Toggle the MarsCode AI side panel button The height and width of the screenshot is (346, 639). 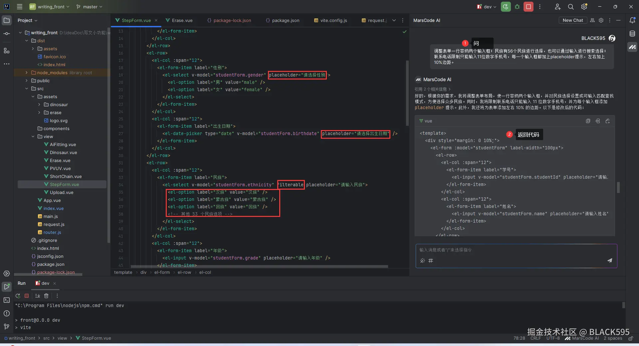click(x=632, y=47)
